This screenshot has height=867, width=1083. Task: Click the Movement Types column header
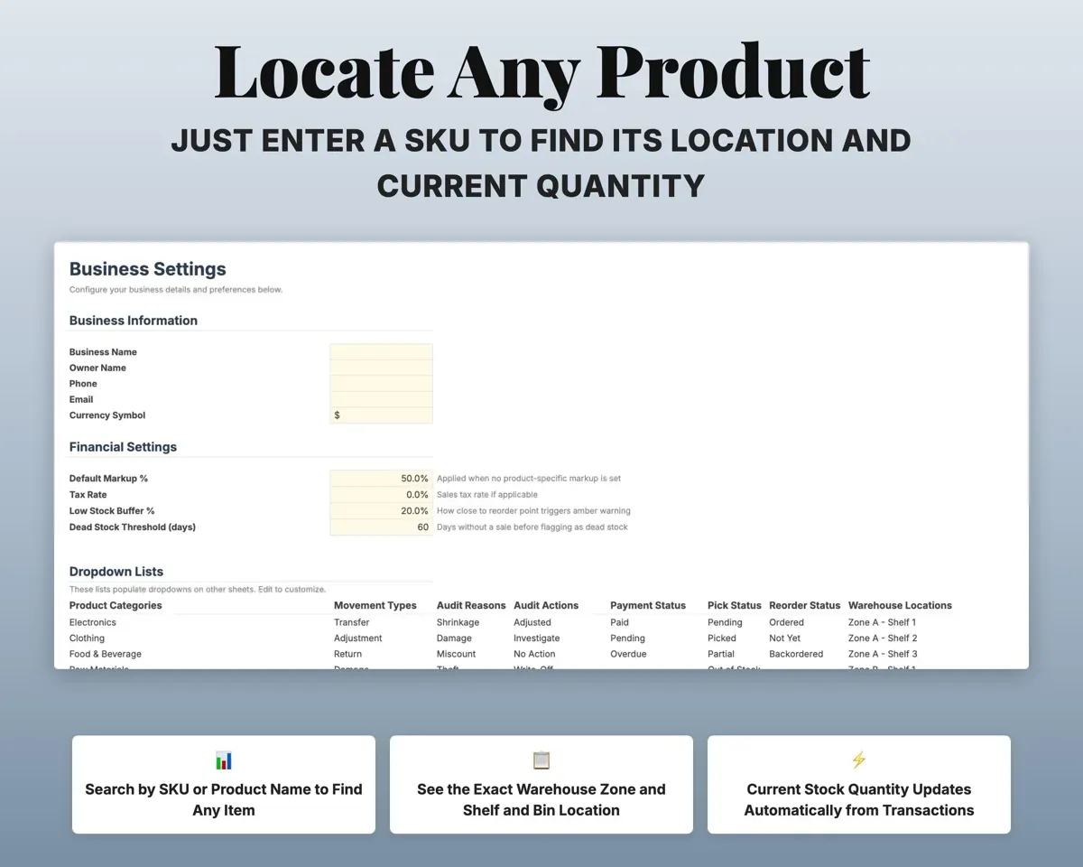coord(375,605)
